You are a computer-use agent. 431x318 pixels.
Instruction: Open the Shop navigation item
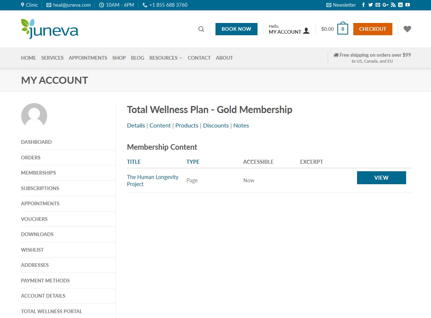(x=119, y=58)
